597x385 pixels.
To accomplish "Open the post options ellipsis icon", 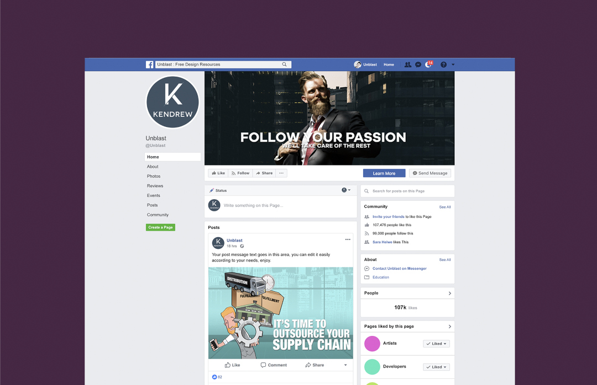I will 348,239.
